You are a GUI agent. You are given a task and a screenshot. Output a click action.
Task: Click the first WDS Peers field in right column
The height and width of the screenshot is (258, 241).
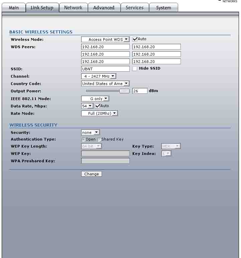point(156,47)
